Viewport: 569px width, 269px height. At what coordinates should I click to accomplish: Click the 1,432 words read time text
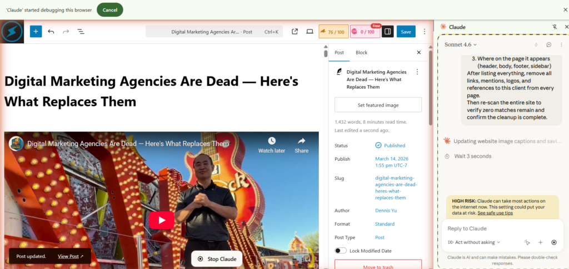pyautogui.click(x=371, y=122)
